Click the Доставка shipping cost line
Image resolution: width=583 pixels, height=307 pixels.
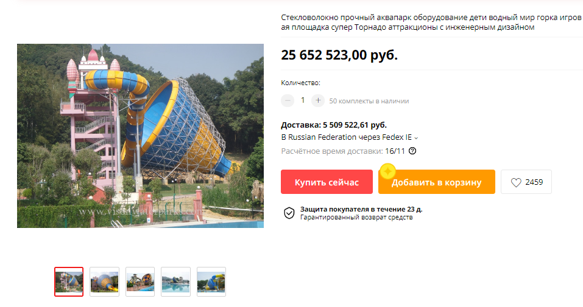[x=334, y=125]
